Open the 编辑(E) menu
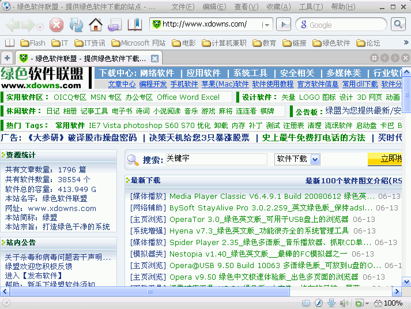The image size is (411, 309). click(x=214, y=7)
